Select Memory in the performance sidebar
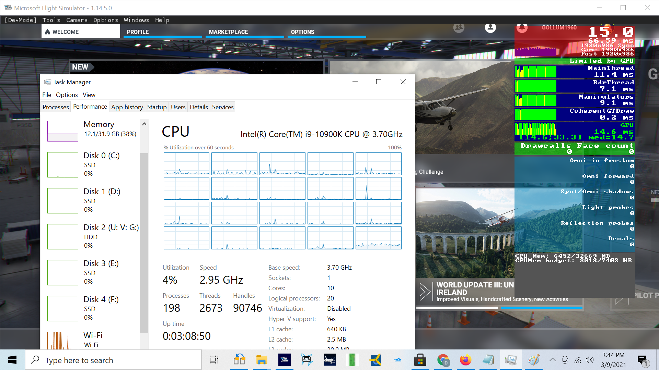Image resolution: width=659 pixels, height=370 pixels. click(93, 131)
